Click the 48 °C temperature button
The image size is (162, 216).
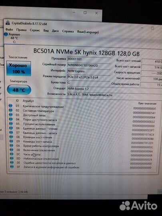(x=19, y=90)
